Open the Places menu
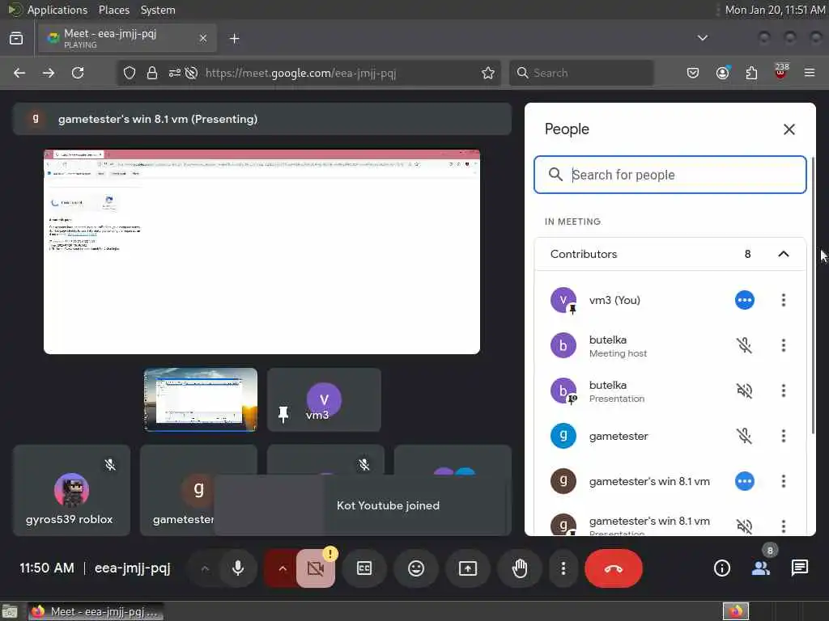Viewport: 829px width, 621px height. (113, 10)
